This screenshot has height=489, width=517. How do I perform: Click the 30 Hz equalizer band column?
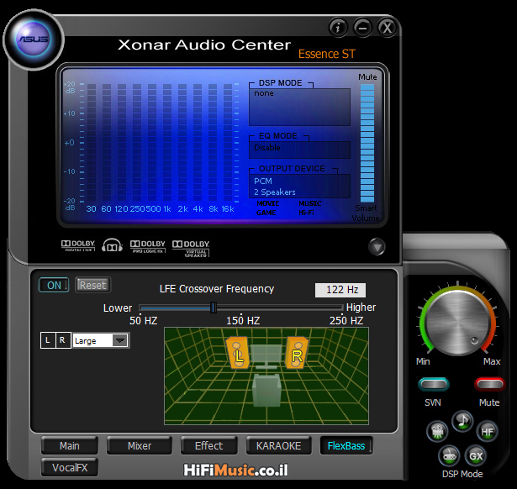tap(92, 142)
